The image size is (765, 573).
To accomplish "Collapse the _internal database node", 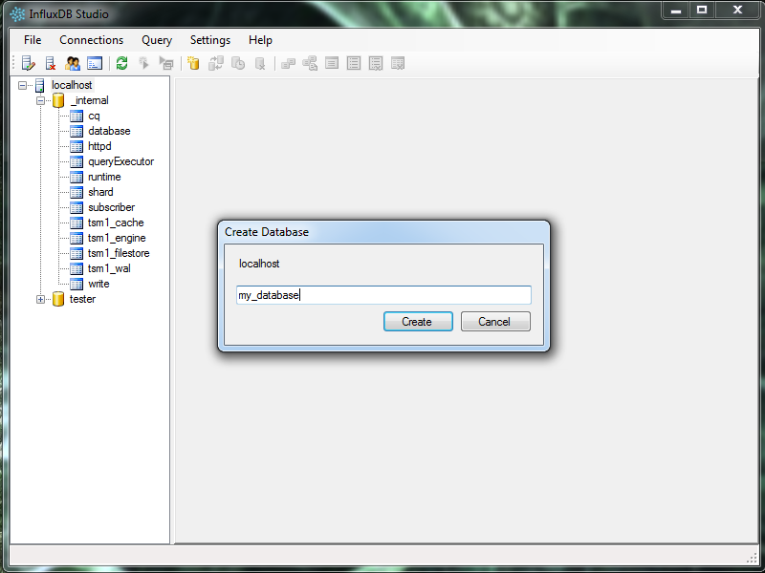I will tap(40, 101).
